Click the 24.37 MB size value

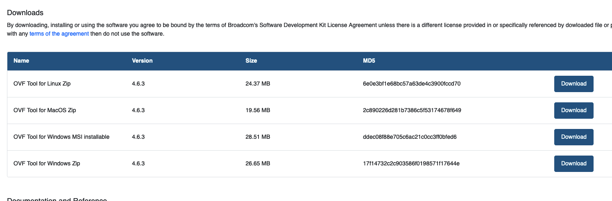point(258,84)
